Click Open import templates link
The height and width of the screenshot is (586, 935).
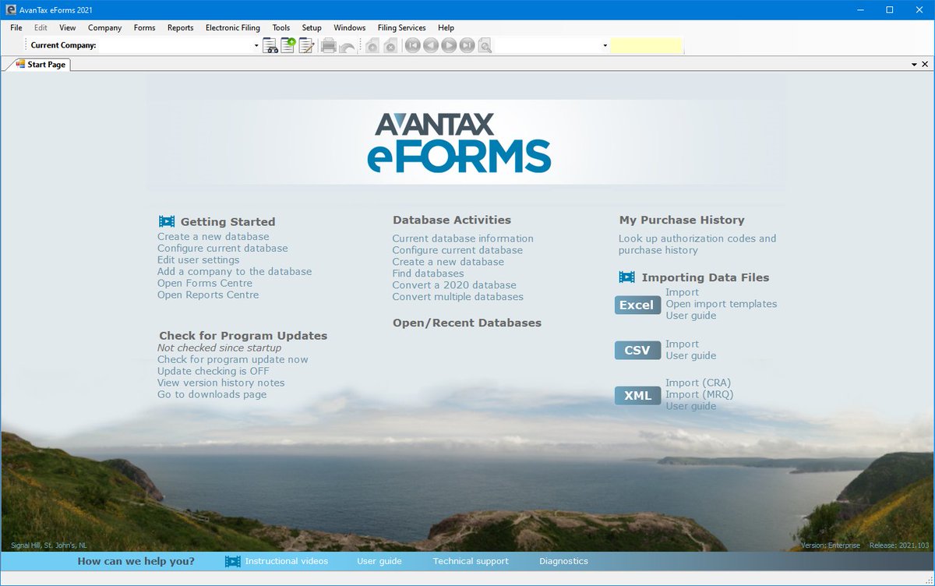coord(722,305)
